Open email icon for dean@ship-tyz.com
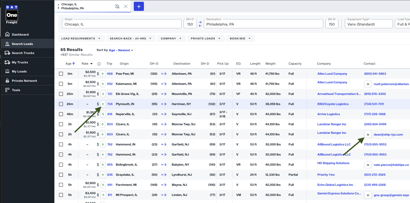Image resolution: width=410 pixels, height=203 pixels. point(368,134)
